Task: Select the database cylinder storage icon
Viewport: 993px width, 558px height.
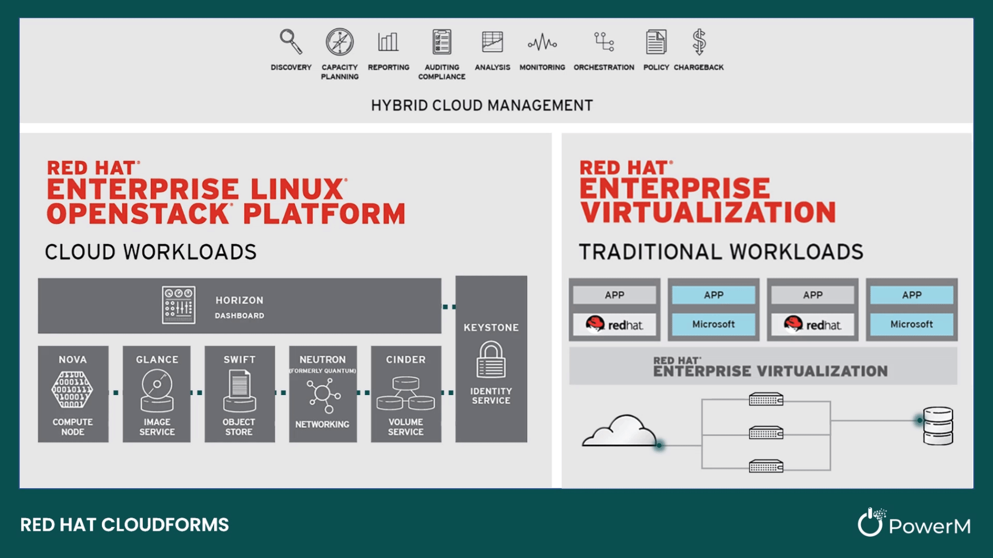Action: [x=938, y=426]
